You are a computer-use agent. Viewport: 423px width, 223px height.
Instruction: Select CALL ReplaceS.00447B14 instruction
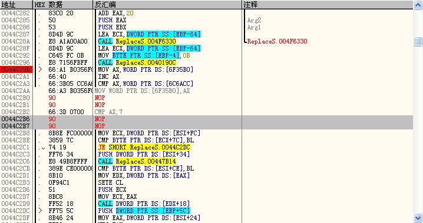(x=137, y=161)
